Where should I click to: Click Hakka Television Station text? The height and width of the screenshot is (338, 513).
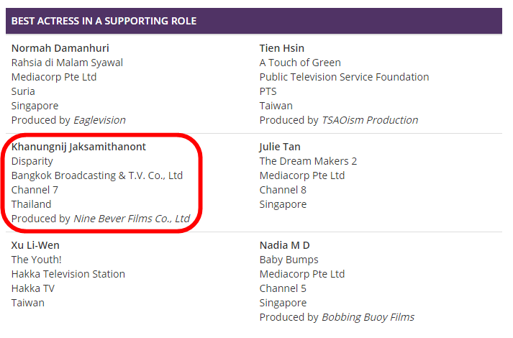[x=68, y=274]
